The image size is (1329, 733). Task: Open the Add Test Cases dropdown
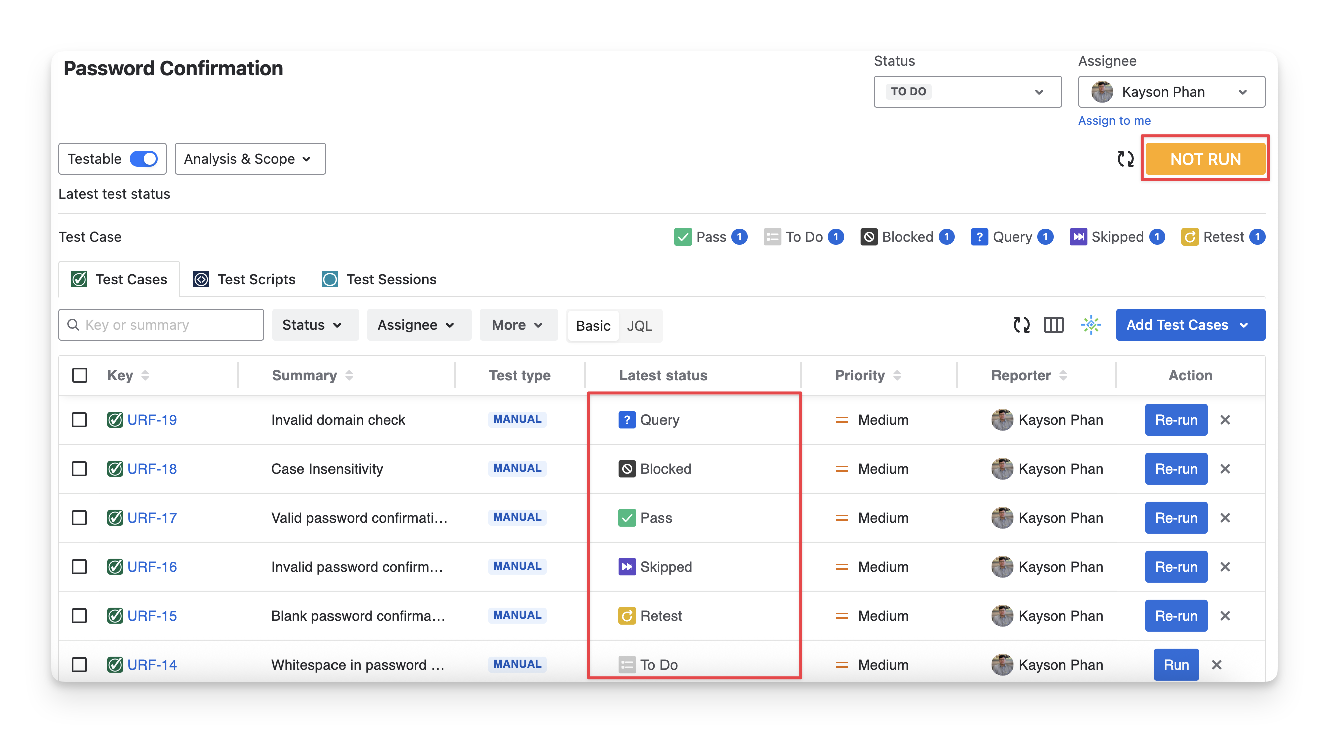(x=1190, y=325)
